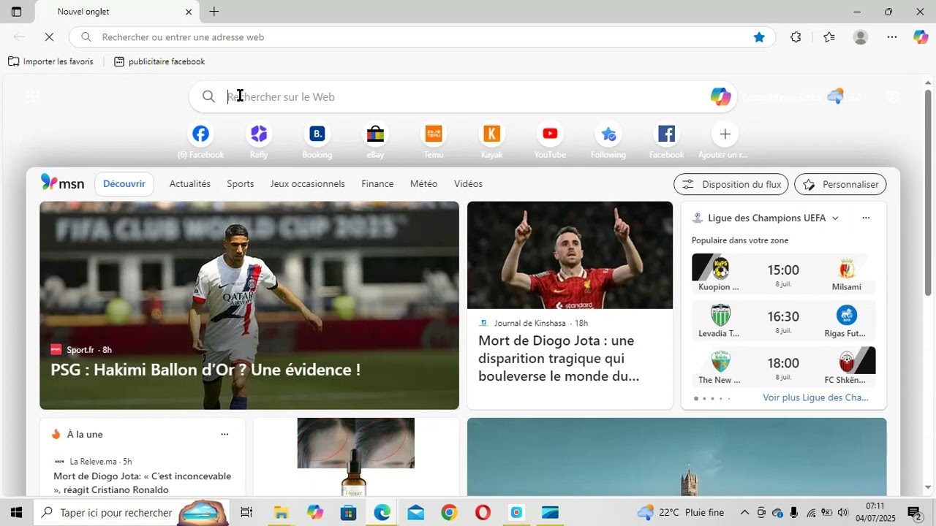Open the YouTube shortcut
This screenshot has width=936, height=526.
[x=550, y=140]
